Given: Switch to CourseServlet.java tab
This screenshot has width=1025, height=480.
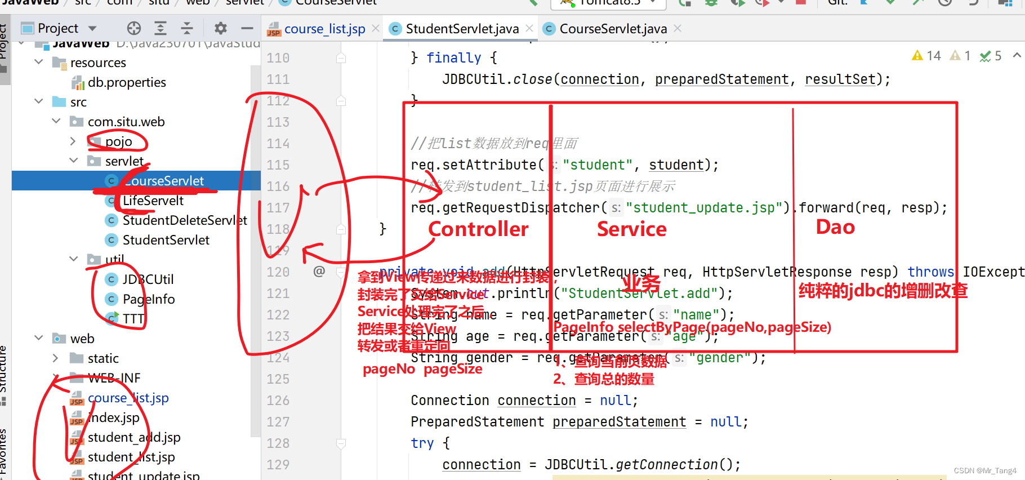Looking at the screenshot, I should point(613,29).
